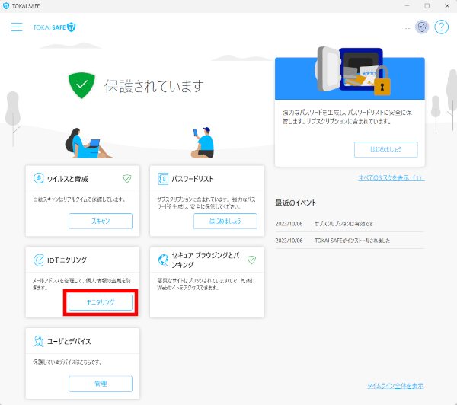Close the TOKAI SAFE window
The width and height of the screenshot is (457, 405).
tap(447, 6)
